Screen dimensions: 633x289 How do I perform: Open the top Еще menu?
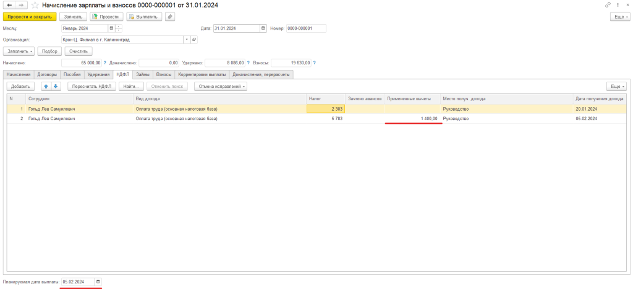619,17
